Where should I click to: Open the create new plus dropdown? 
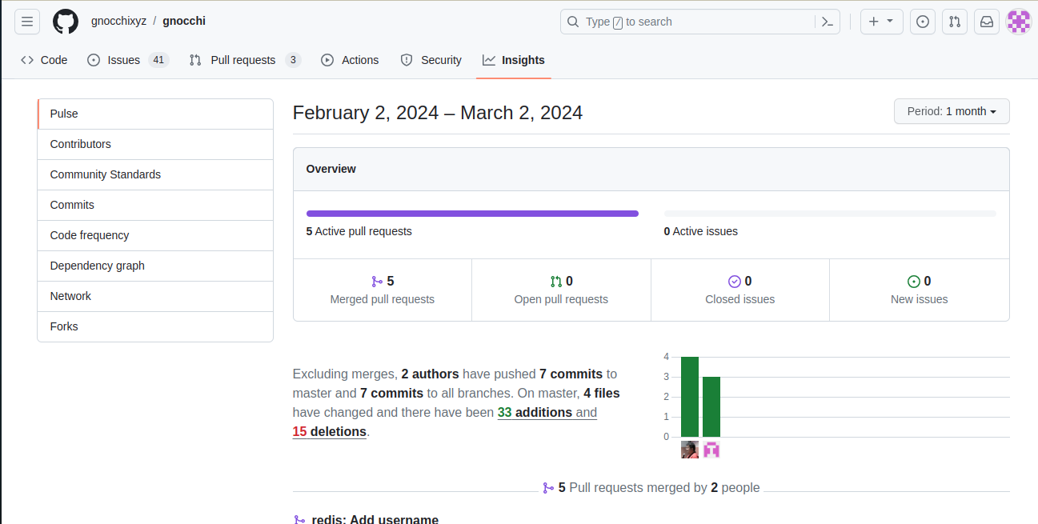coord(881,22)
